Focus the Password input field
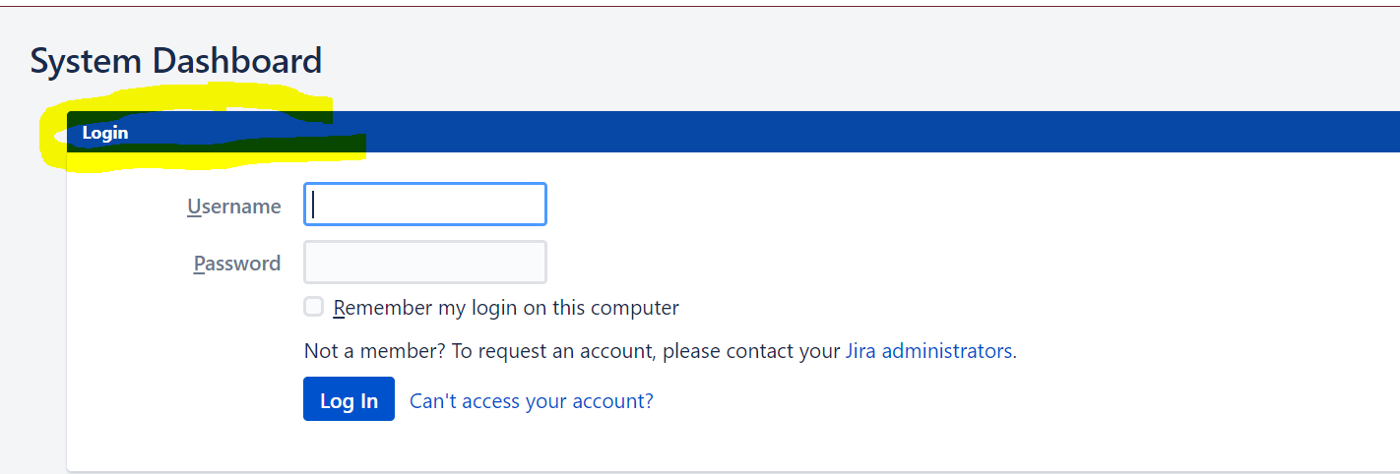 [x=425, y=263]
